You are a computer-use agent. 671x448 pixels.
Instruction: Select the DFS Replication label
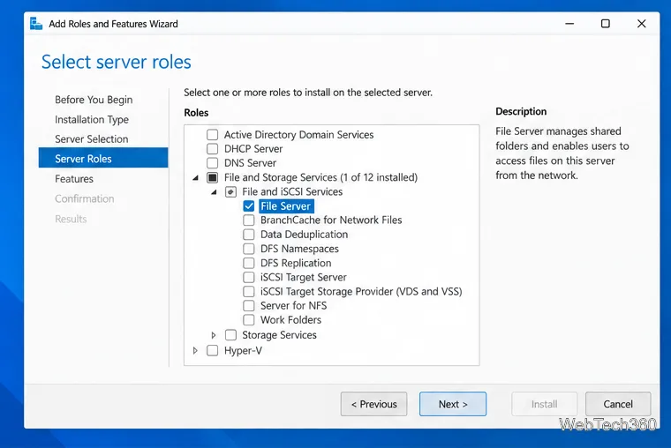pos(296,263)
